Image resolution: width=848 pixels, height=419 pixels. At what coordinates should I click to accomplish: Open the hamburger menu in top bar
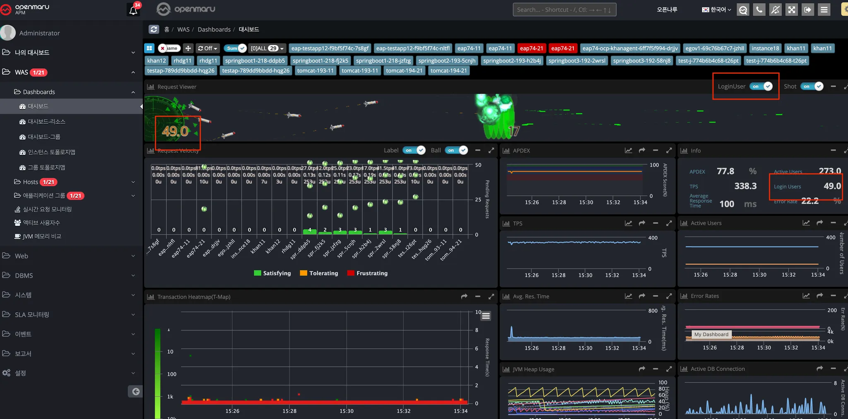coord(824,10)
